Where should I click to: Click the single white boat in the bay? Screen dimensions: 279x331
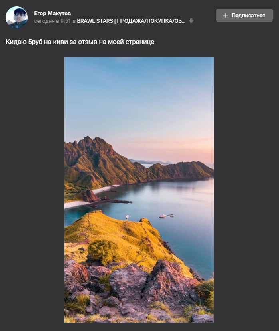pos(127,217)
